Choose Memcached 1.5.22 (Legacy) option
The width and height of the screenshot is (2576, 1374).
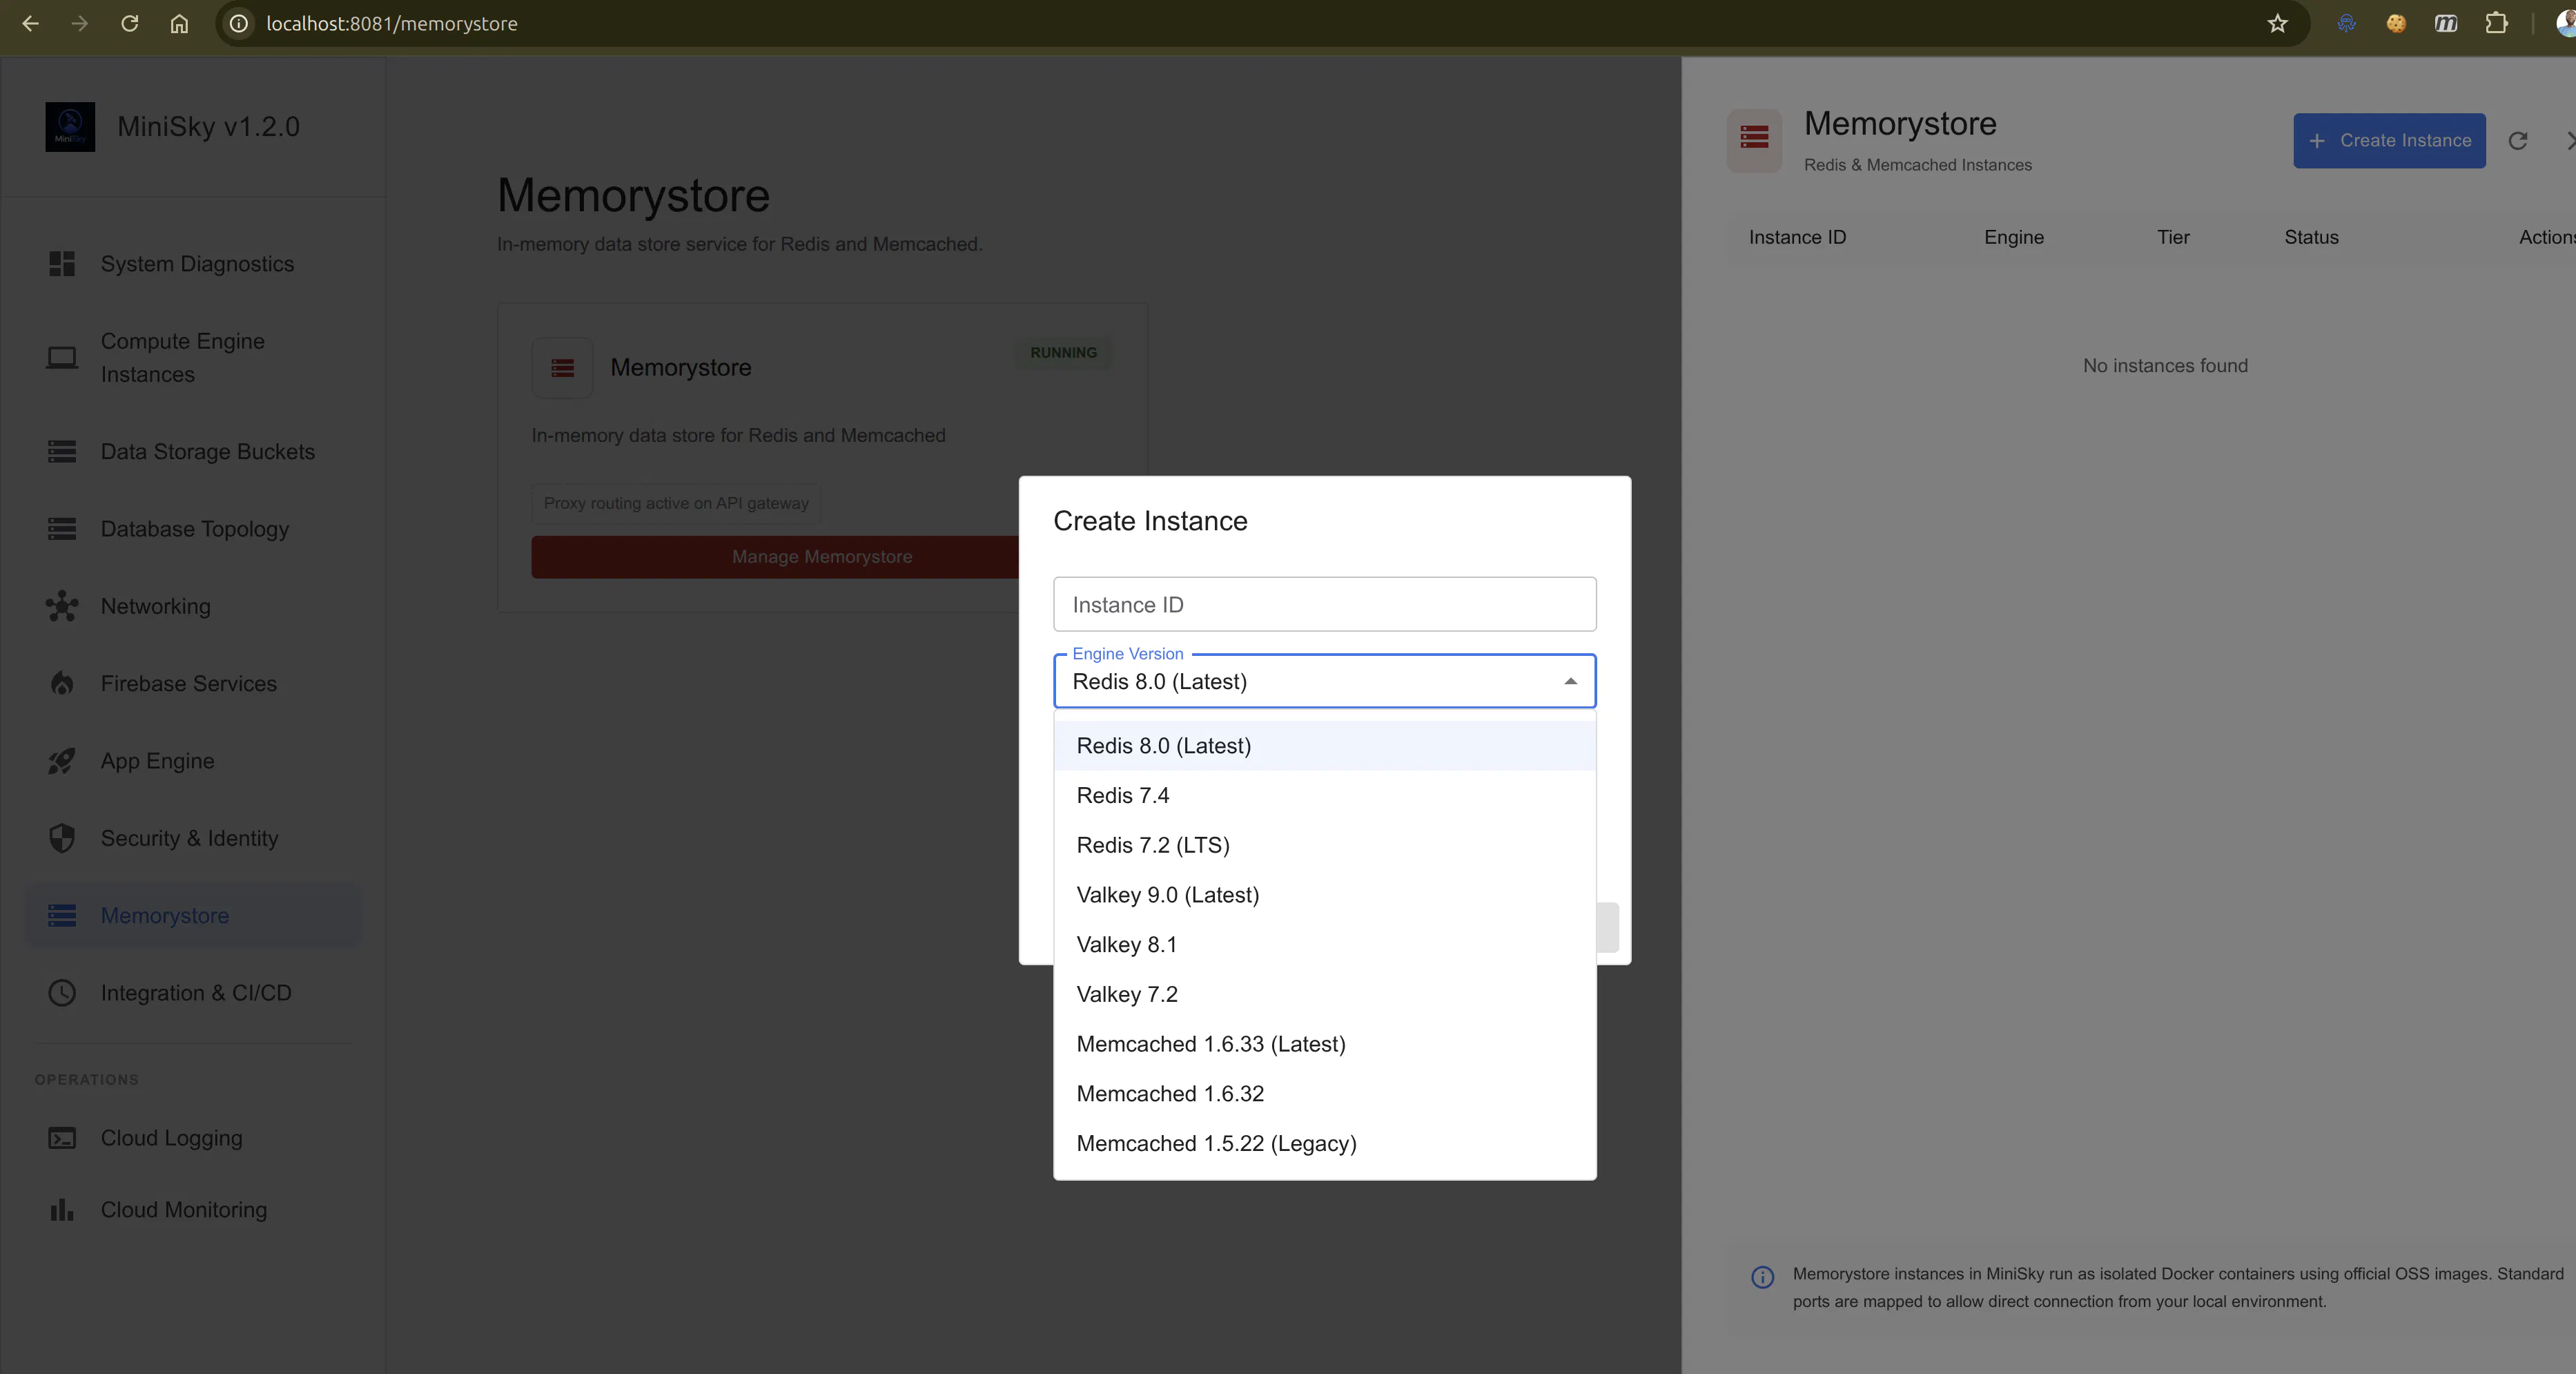coord(1324,1143)
